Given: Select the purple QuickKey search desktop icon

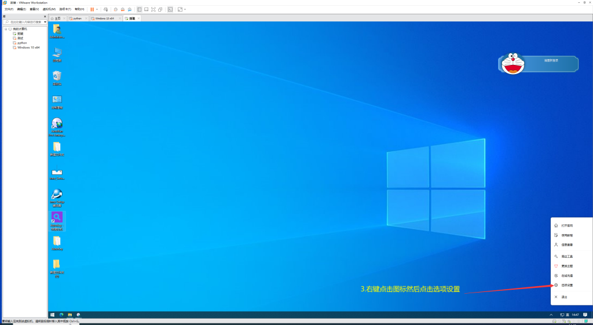Looking at the screenshot, I should (x=57, y=221).
